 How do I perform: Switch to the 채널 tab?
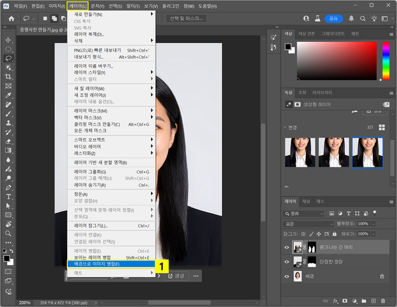[305, 202]
